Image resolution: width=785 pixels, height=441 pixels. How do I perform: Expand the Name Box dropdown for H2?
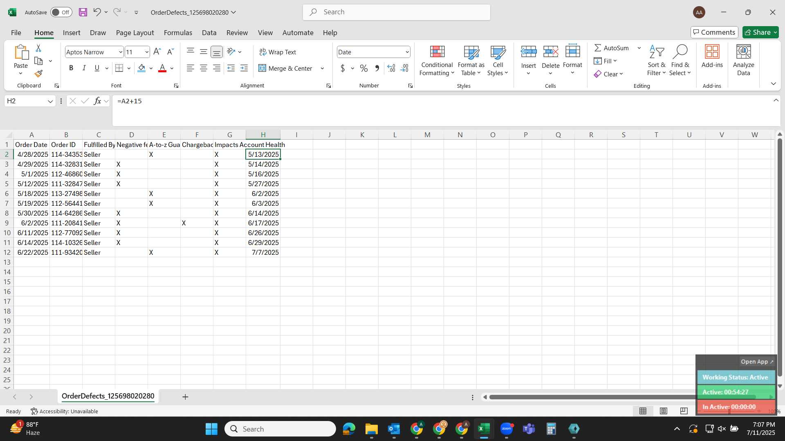(x=50, y=101)
